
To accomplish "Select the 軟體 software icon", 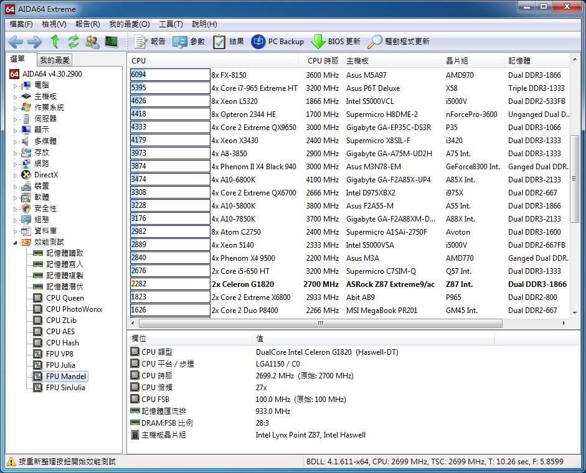I will coord(26,197).
